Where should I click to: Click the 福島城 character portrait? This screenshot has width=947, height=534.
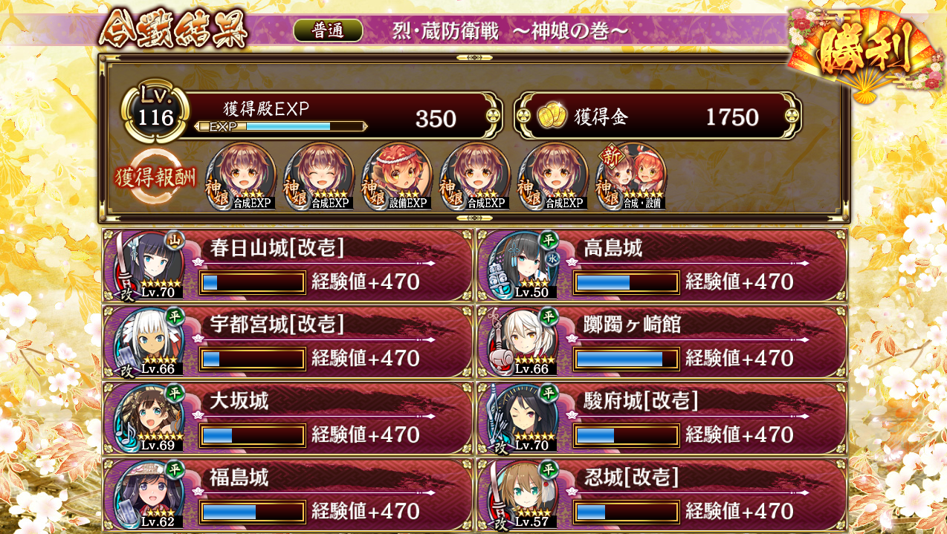pyautogui.click(x=147, y=495)
